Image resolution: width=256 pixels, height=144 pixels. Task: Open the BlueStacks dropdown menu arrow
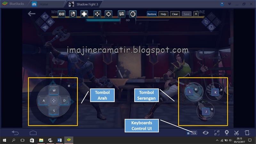229,4
